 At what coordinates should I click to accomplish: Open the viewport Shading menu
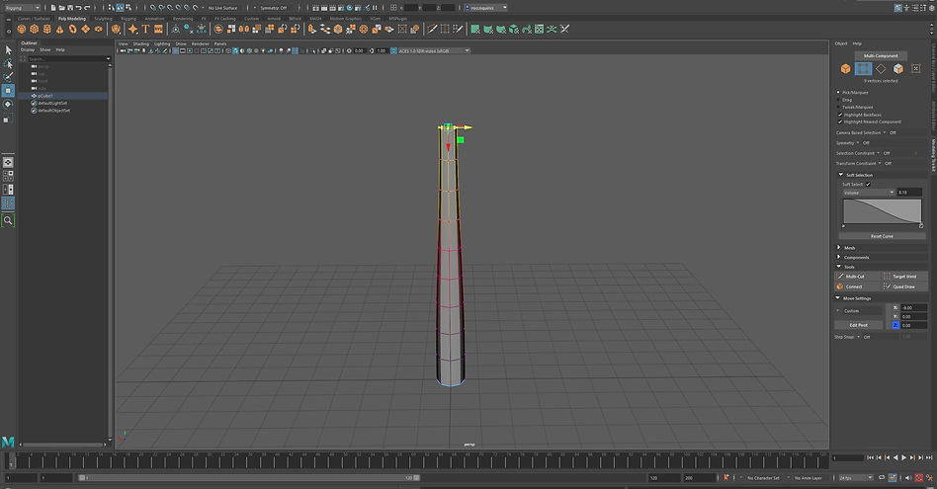[141, 44]
